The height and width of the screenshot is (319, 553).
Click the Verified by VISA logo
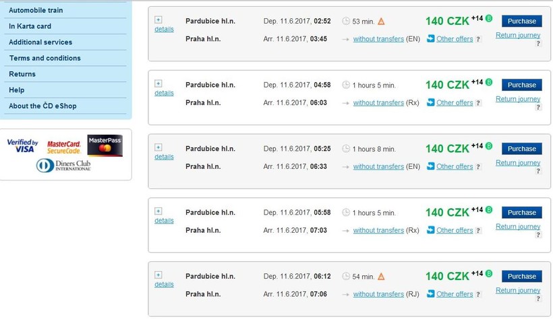[x=23, y=145]
